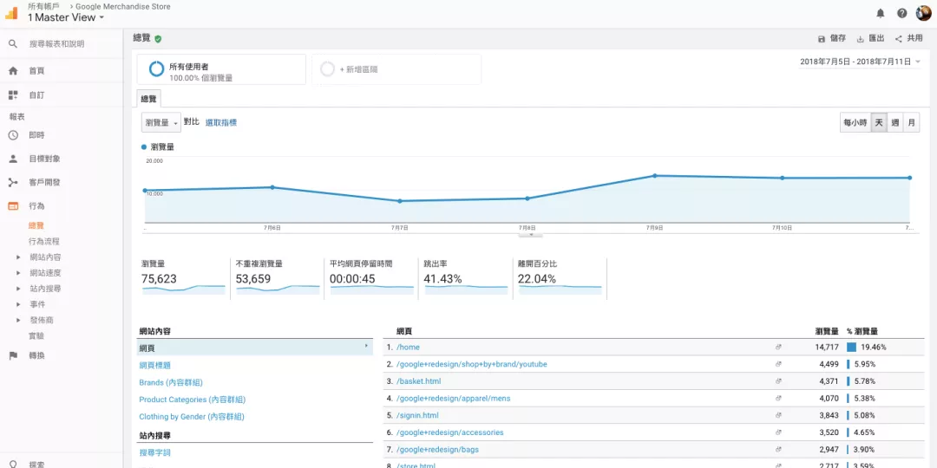Click + 新增區隔 add segment box
937x468 pixels.
pyautogui.click(x=396, y=69)
